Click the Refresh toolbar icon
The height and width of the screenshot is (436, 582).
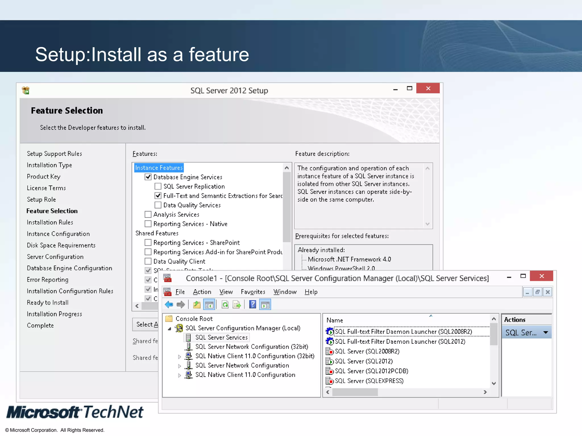click(x=225, y=305)
